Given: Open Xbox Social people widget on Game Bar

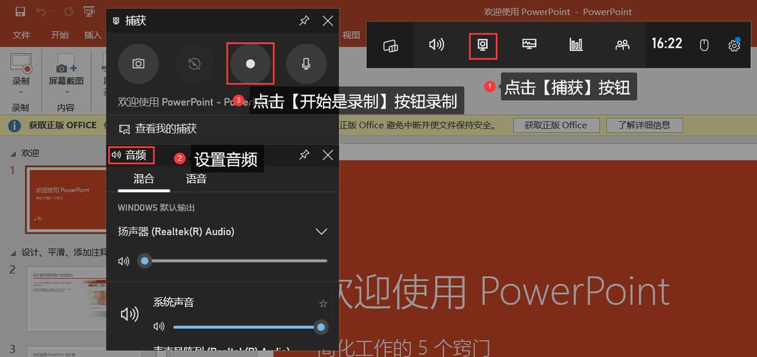Looking at the screenshot, I should (x=623, y=45).
